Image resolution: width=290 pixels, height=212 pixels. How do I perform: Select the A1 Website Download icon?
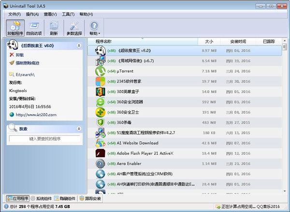click(x=100, y=143)
